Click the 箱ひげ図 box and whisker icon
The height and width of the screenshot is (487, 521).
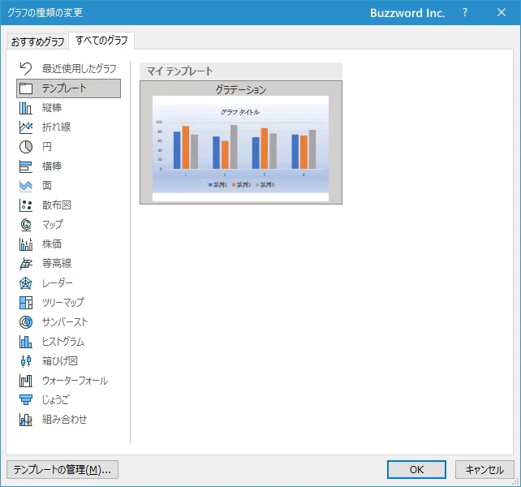click(26, 361)
